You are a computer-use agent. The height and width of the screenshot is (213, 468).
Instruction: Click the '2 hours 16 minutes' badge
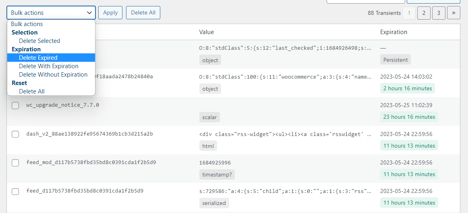pos(408,88)
